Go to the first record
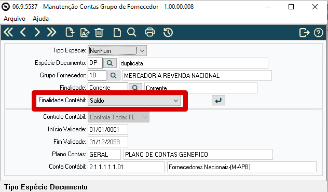328x192 pixels. click(x=8, y=32)
